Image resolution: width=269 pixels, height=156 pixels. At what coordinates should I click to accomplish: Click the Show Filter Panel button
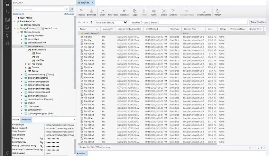259,22
